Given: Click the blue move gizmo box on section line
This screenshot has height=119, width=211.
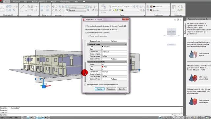Looking at the screenshot, I should pyautogui.click(x=44, y=87).
